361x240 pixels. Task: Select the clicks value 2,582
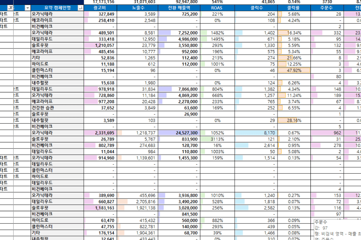pos(256,208)
